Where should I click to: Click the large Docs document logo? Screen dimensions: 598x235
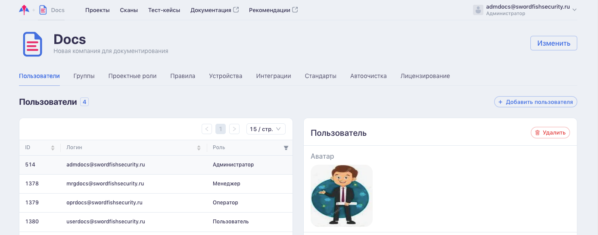32,44
